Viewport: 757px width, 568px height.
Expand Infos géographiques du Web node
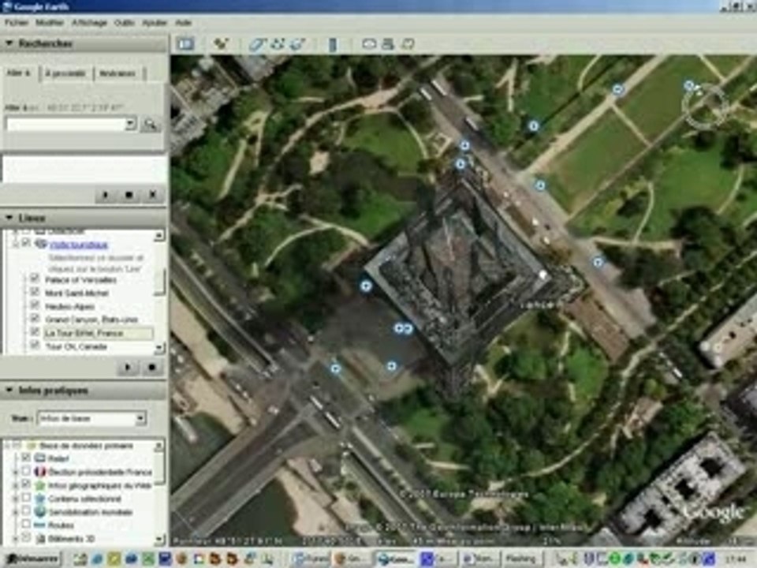tap(16, 485)
